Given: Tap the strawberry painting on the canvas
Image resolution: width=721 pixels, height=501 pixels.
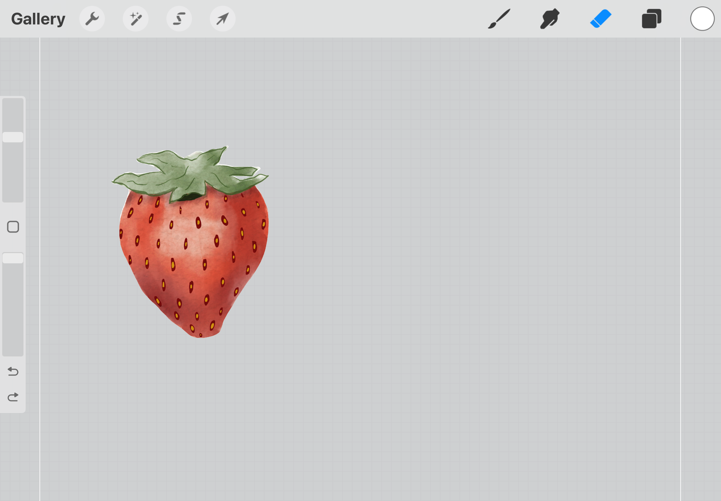Looking at the screenshot, I should pos(191,242).
